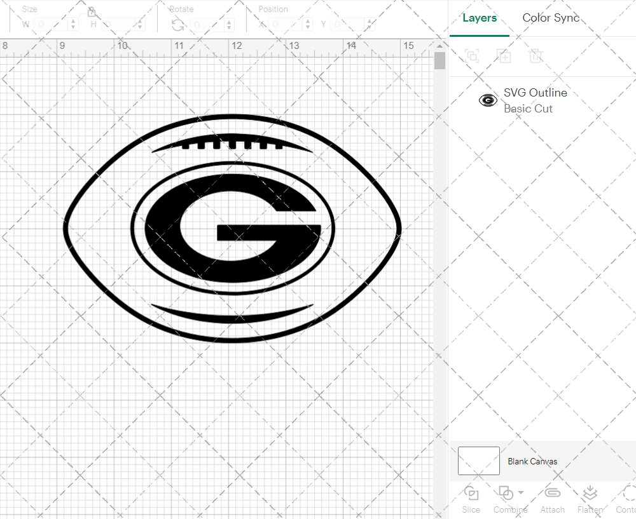Click the Rotate stepper arrows

(x=229, y=25)
